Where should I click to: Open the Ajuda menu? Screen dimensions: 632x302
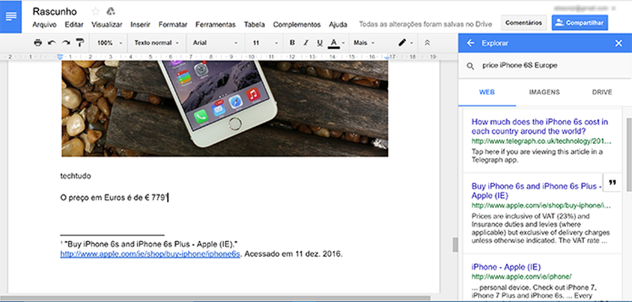point(338,24)
